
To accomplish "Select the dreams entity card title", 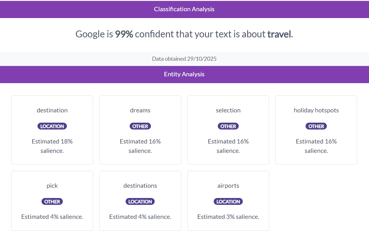I will 140,110.
